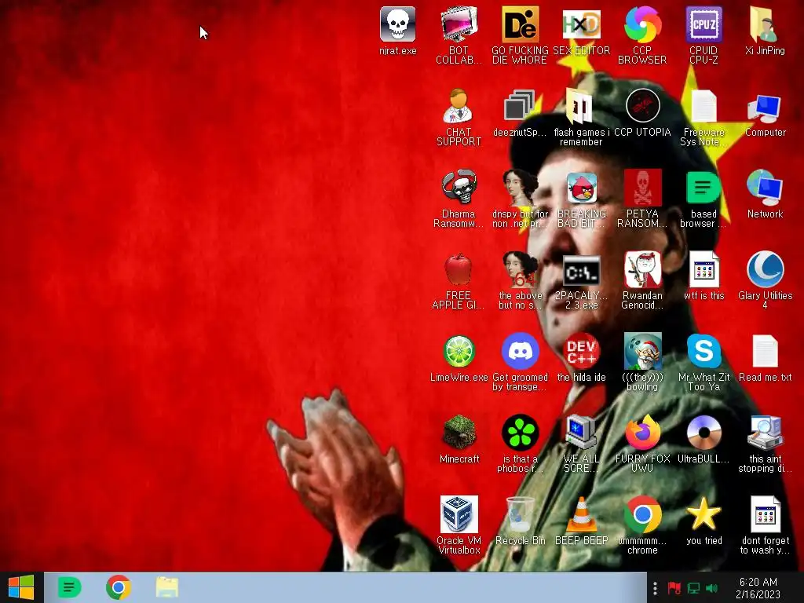Open GO FUCKING DIE WHORE De icon
Viewport: 804px width, 603px height.
pos(520,24)
